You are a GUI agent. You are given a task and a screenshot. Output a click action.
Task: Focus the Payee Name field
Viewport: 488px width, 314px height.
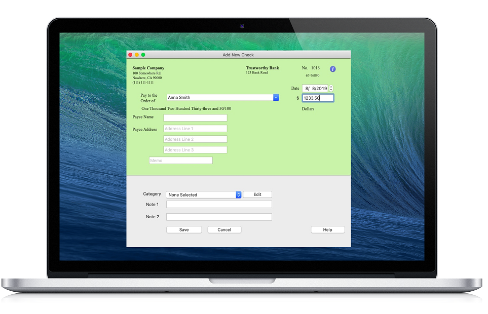tap(195, 118)
